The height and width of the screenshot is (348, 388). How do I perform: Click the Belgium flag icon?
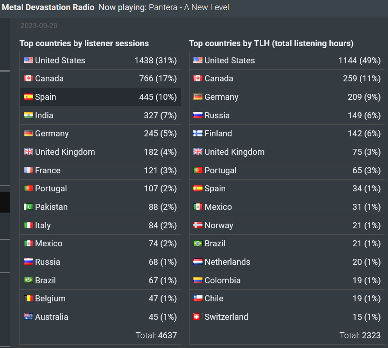(29, 298)
